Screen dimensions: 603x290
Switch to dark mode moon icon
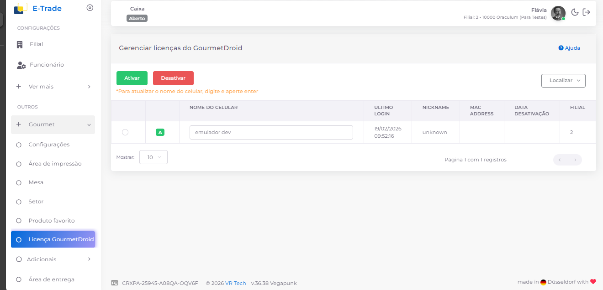tap(575, 12)
